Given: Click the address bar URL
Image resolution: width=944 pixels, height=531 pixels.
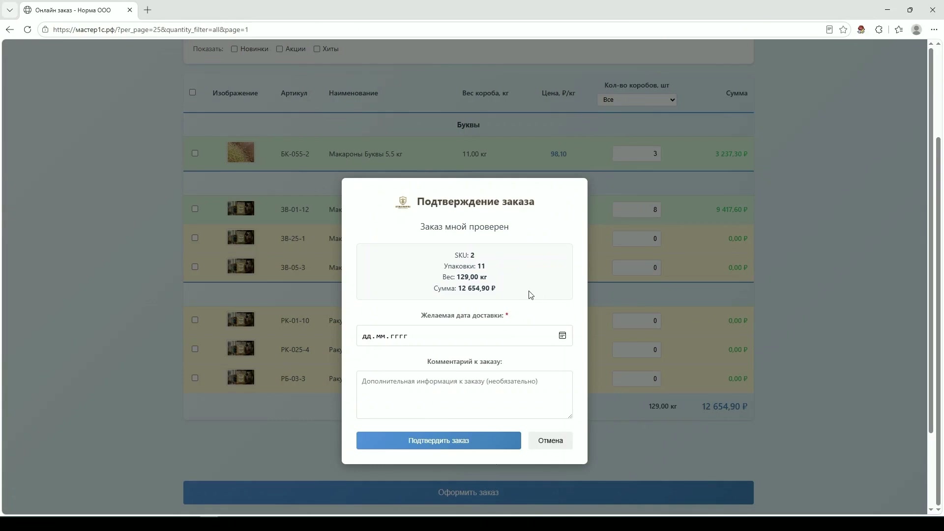Looking at the screenshot, I should (150, 29).
